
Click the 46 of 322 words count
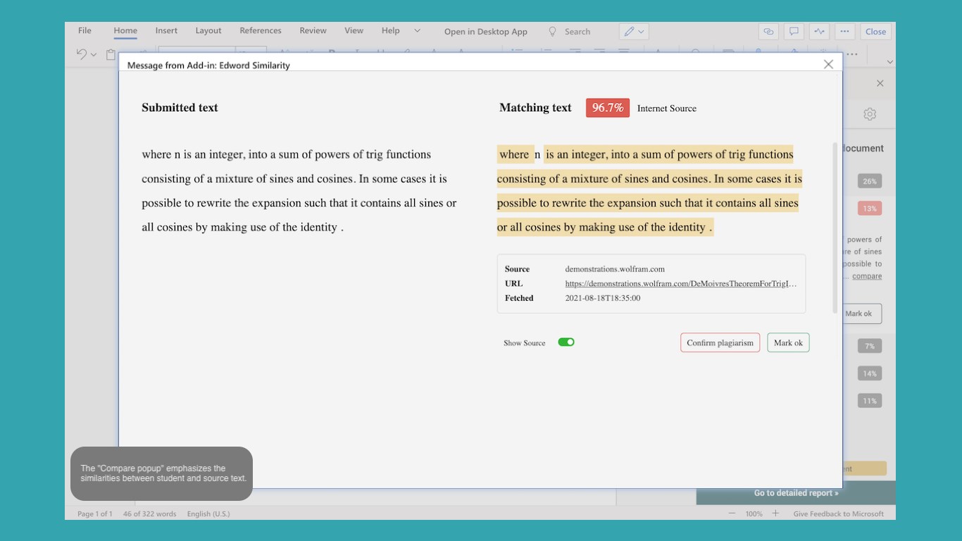point(149,514)
